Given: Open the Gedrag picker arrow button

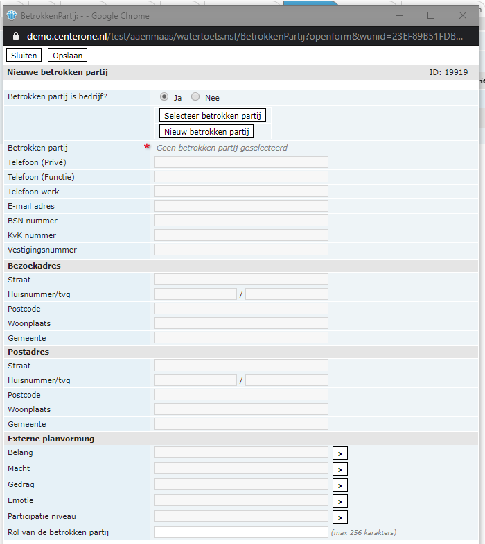Looking at the screenshot, I should (339, 485).
